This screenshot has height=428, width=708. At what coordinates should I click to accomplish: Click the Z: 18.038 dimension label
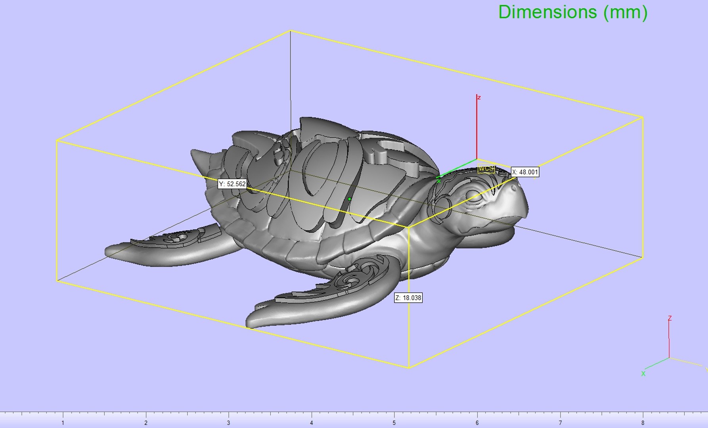[x=408, y=298]
